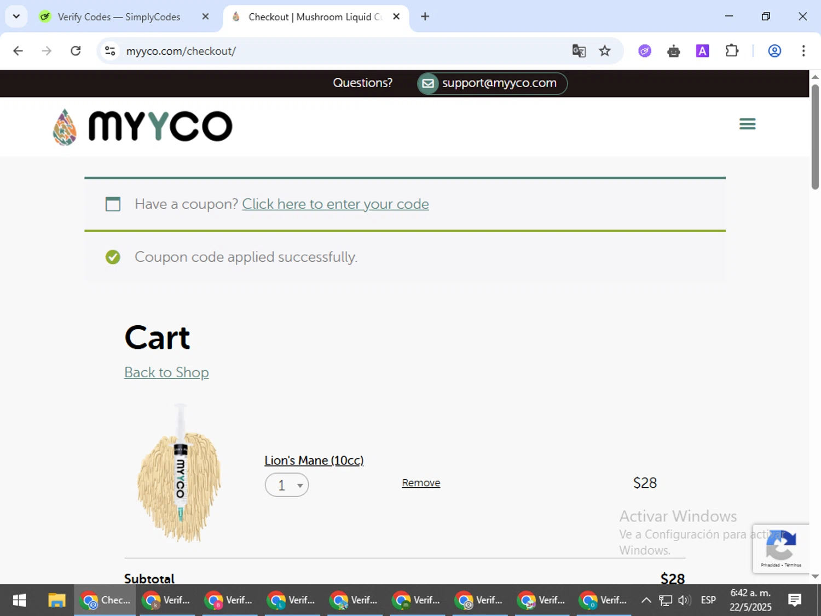This screenshot has width=821, height=616.
Task: Click the Questions? text in header
Action: pyautogui.click(x=362, y=83)
